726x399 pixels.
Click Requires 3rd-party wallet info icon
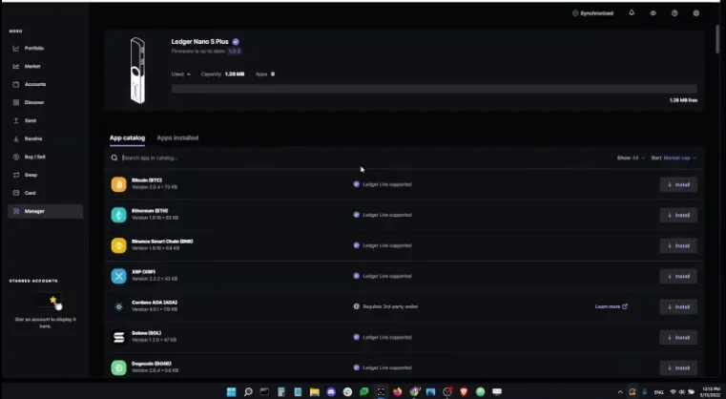[356, 306]
